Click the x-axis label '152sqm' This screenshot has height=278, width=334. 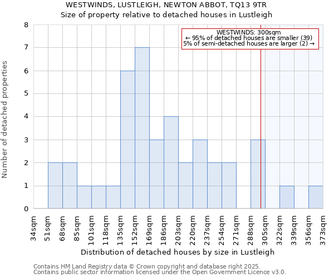135,231
